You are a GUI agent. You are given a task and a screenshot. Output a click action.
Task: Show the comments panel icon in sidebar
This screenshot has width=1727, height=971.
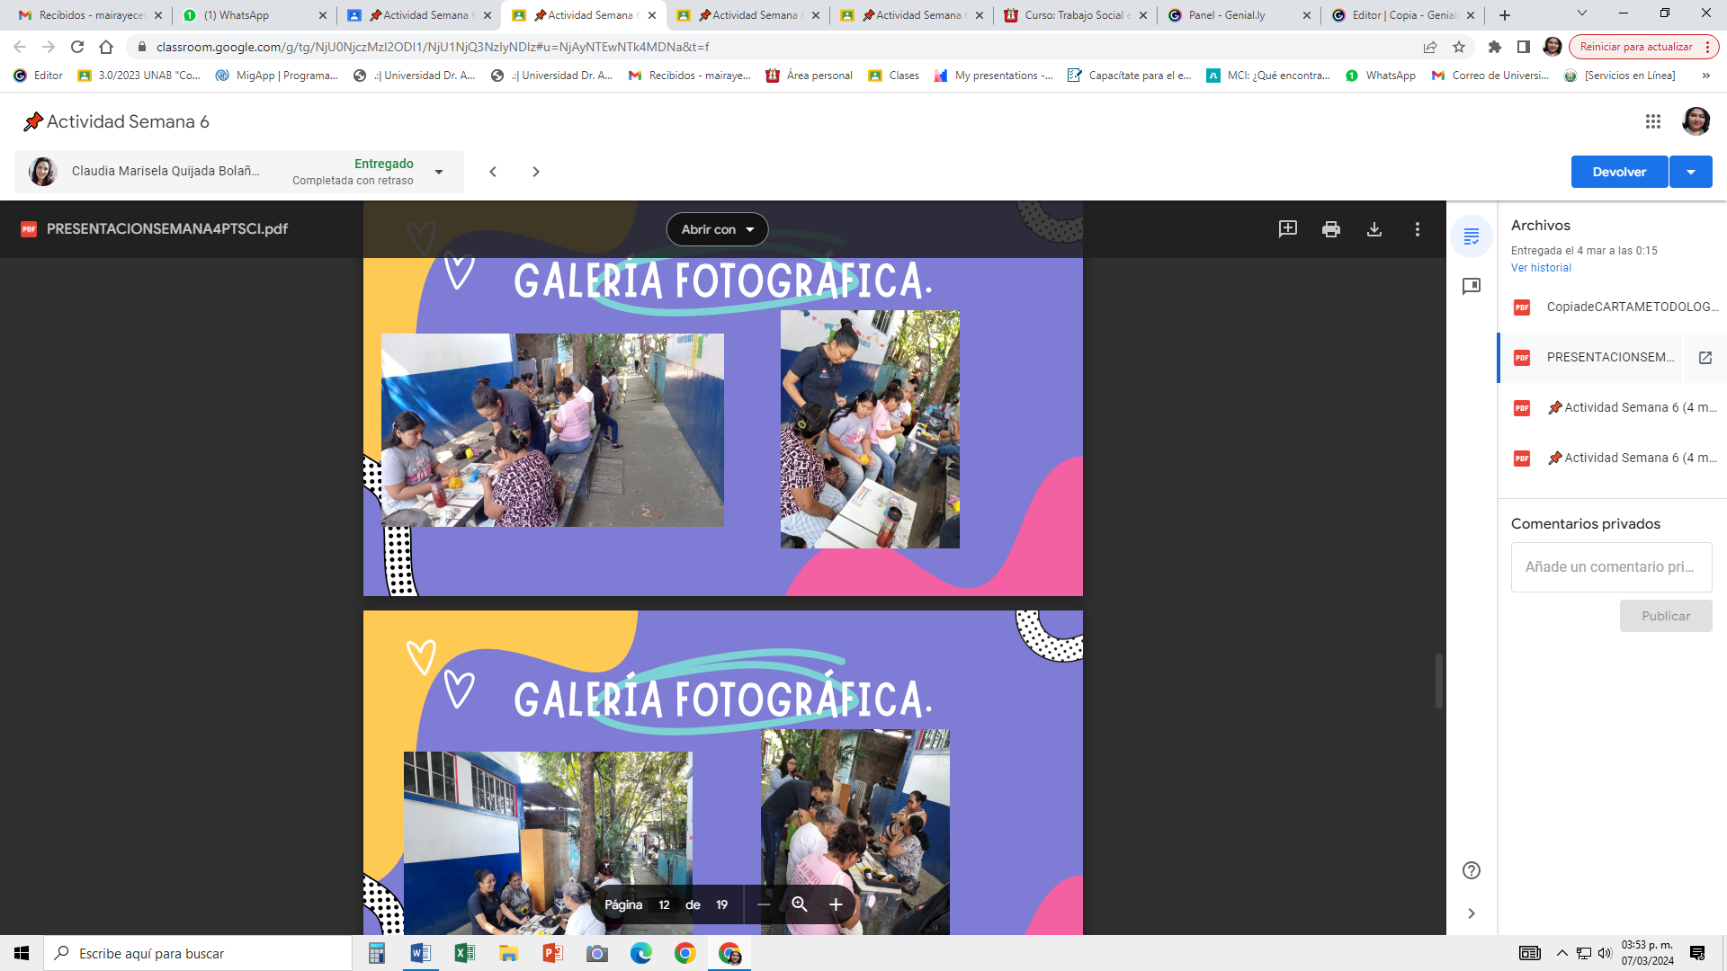[1472, 287]
